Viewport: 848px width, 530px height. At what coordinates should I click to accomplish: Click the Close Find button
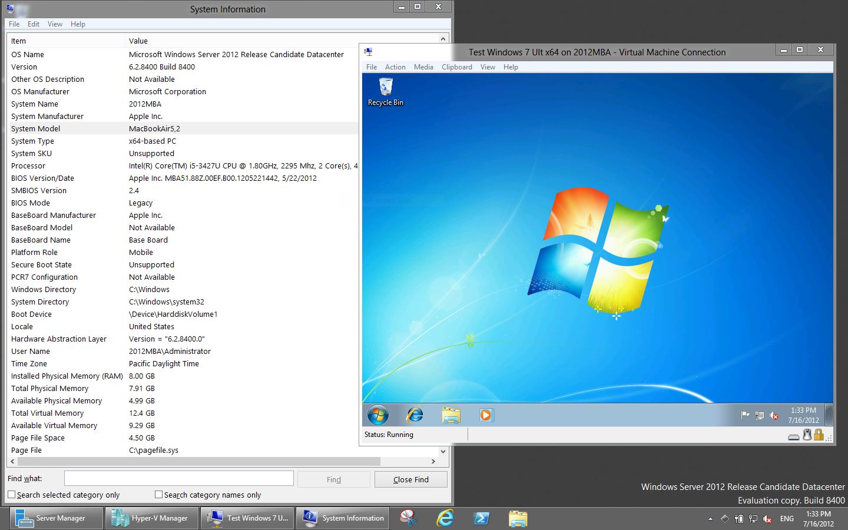click(411, 479)
